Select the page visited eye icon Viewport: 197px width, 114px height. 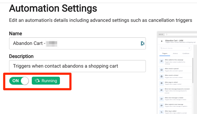click(162, 83)
